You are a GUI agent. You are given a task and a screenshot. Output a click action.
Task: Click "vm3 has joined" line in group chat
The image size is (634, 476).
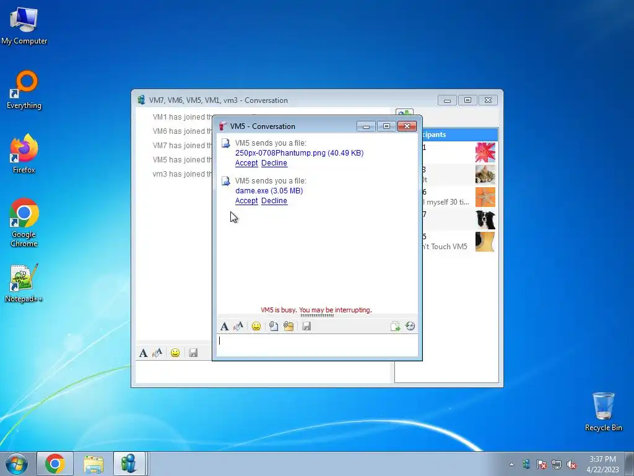tap(183, 174)
